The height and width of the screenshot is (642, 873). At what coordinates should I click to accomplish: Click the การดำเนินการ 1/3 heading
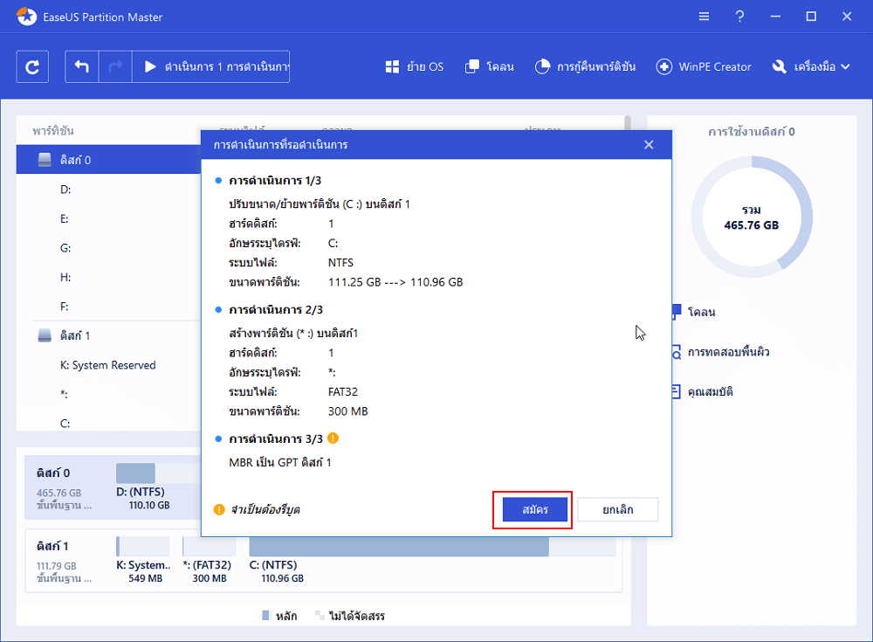(275, 181)
